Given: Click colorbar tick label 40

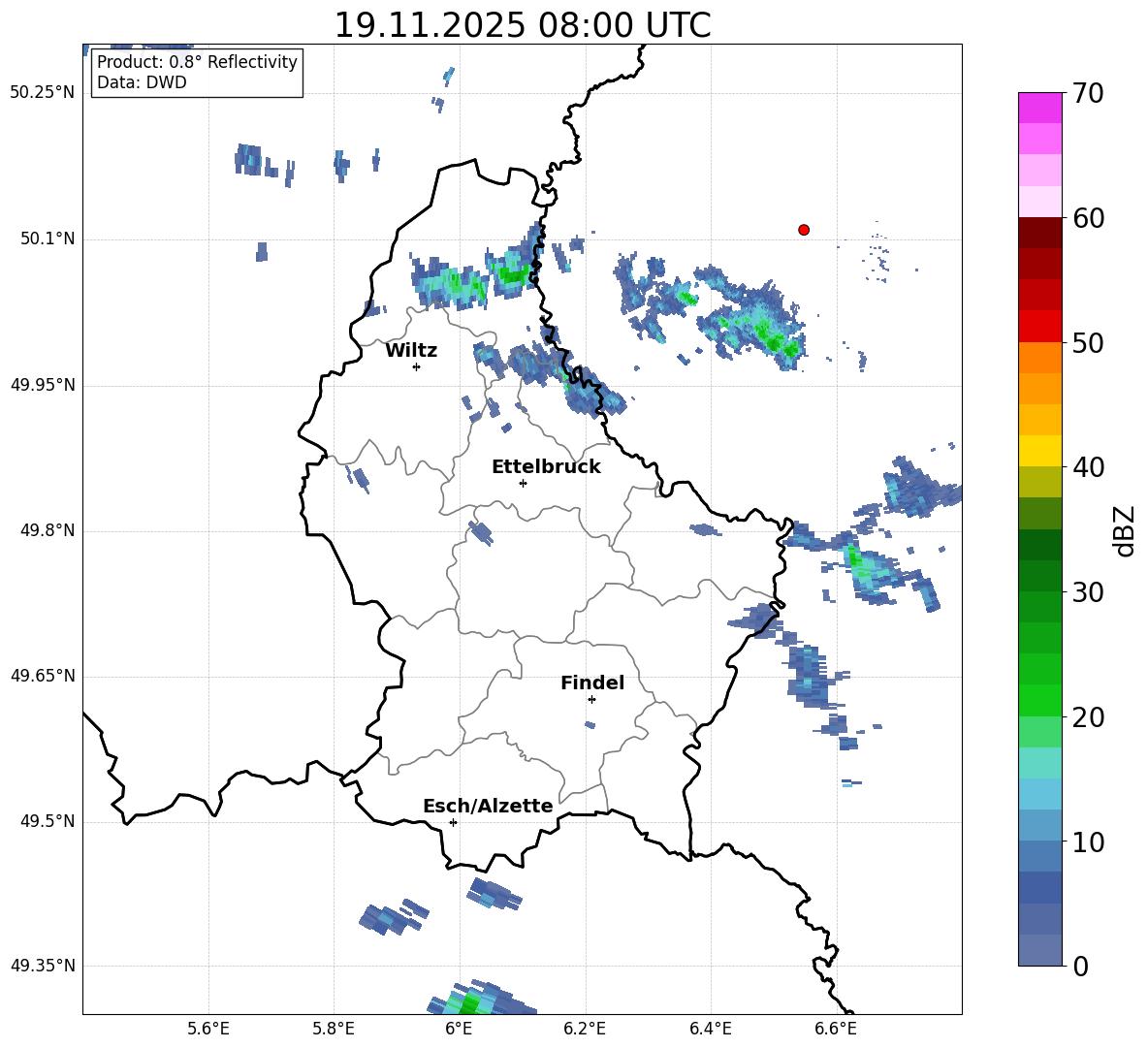Looking at the screenshot, I should pos(1088,467).
